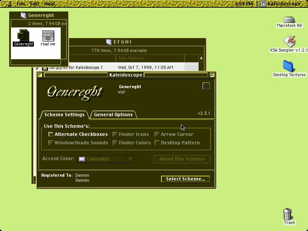Screen dimensions: 308x231
Task: Click the Kaleidoscope window collapse box
Action: pyautogui.click(x=212, y=75)
